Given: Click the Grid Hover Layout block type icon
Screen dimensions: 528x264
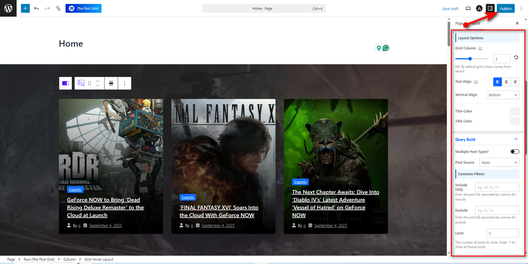Looking at the screenshot, I should (81, 83).
